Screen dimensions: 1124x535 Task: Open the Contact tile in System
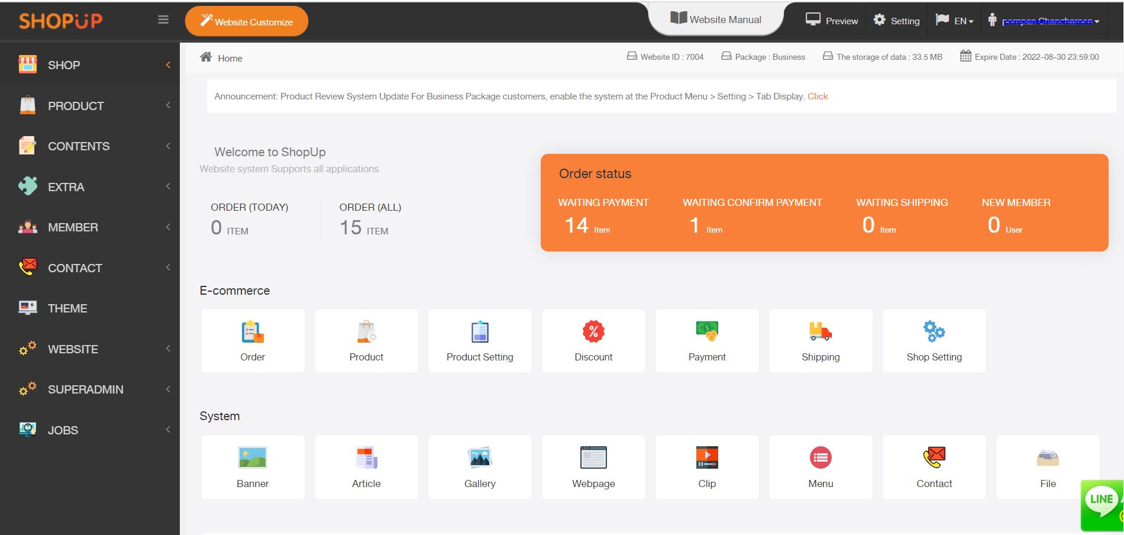point(934,467)
